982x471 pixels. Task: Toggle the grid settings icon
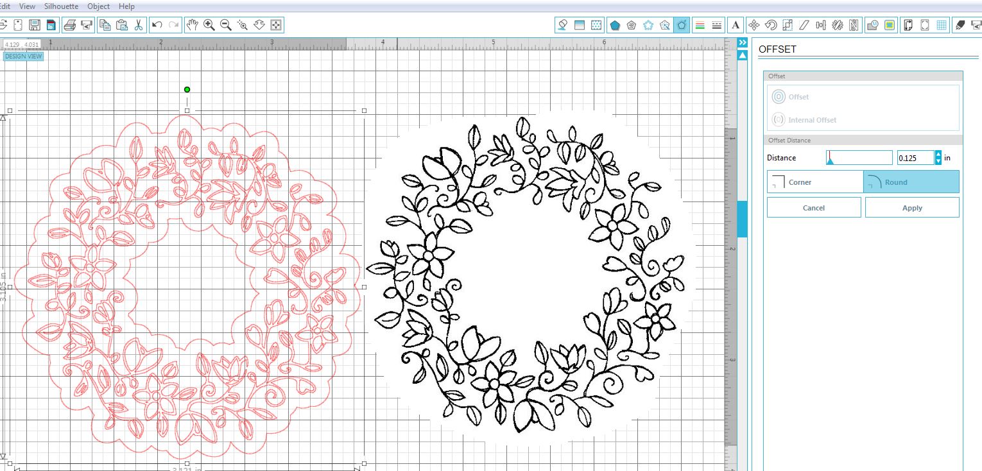click(x=942, y=25)
